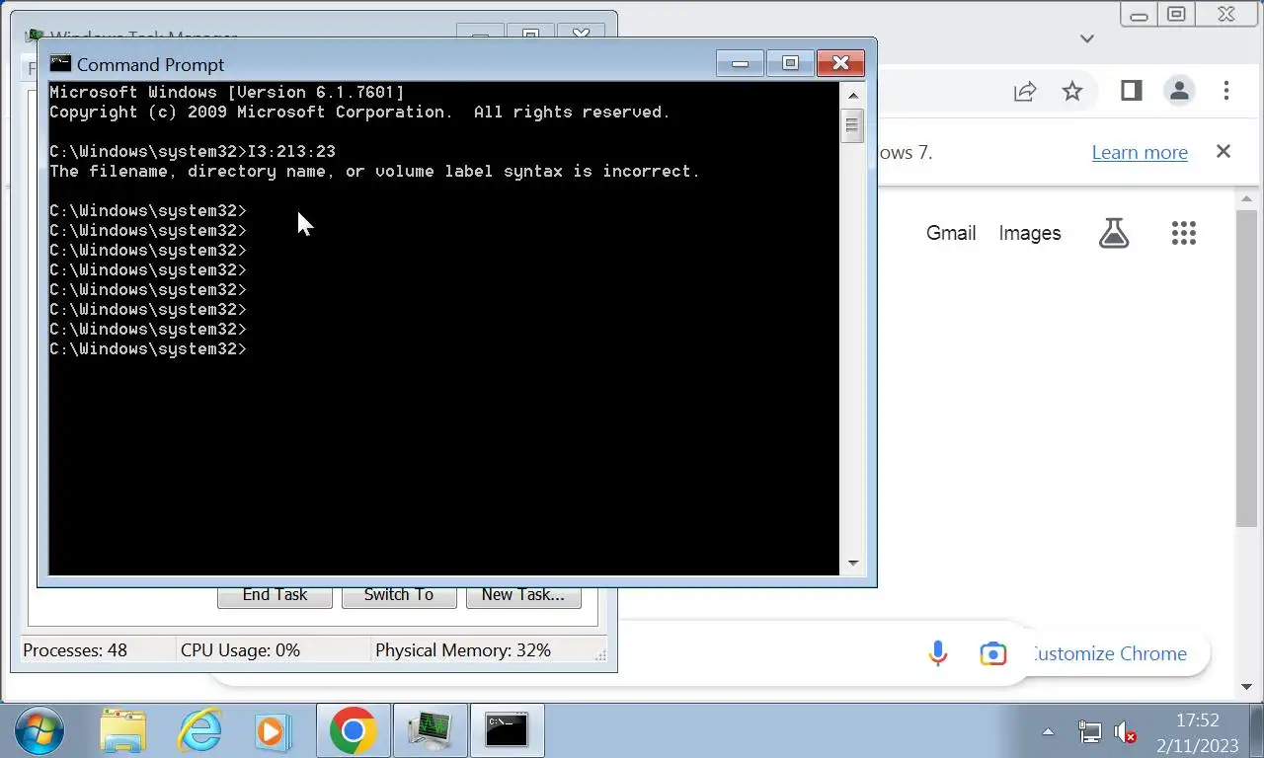Open the Chrome side panel
Viewport: 1264px width, 758px height.
tap(1131, 92)
